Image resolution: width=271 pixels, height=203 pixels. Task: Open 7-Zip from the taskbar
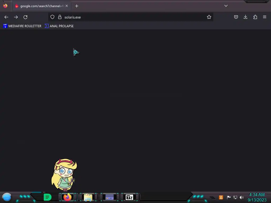click(129, 197)
